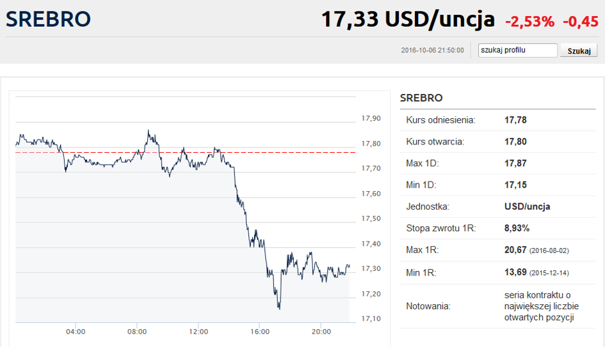The image size is (605, 347).
Task: Click the 17,33 USD/uncja price quote
Action: pyautogui.click(x=408, y=19)
